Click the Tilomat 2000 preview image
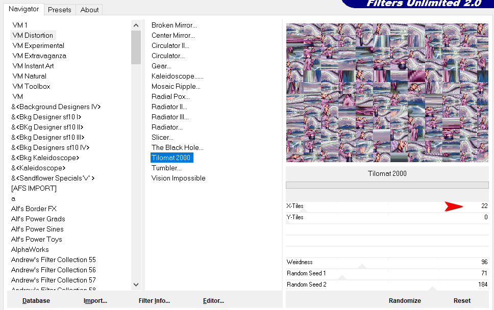 [387, 93]
